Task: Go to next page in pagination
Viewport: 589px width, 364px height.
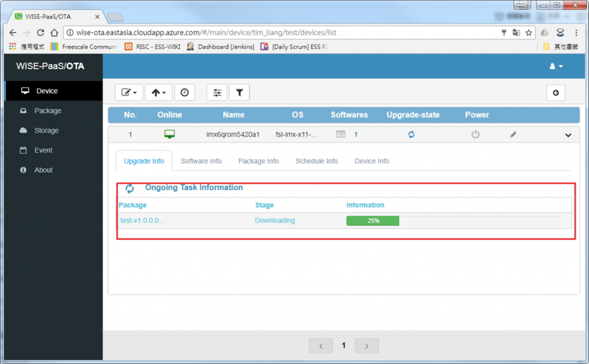Action: [366, 346]
